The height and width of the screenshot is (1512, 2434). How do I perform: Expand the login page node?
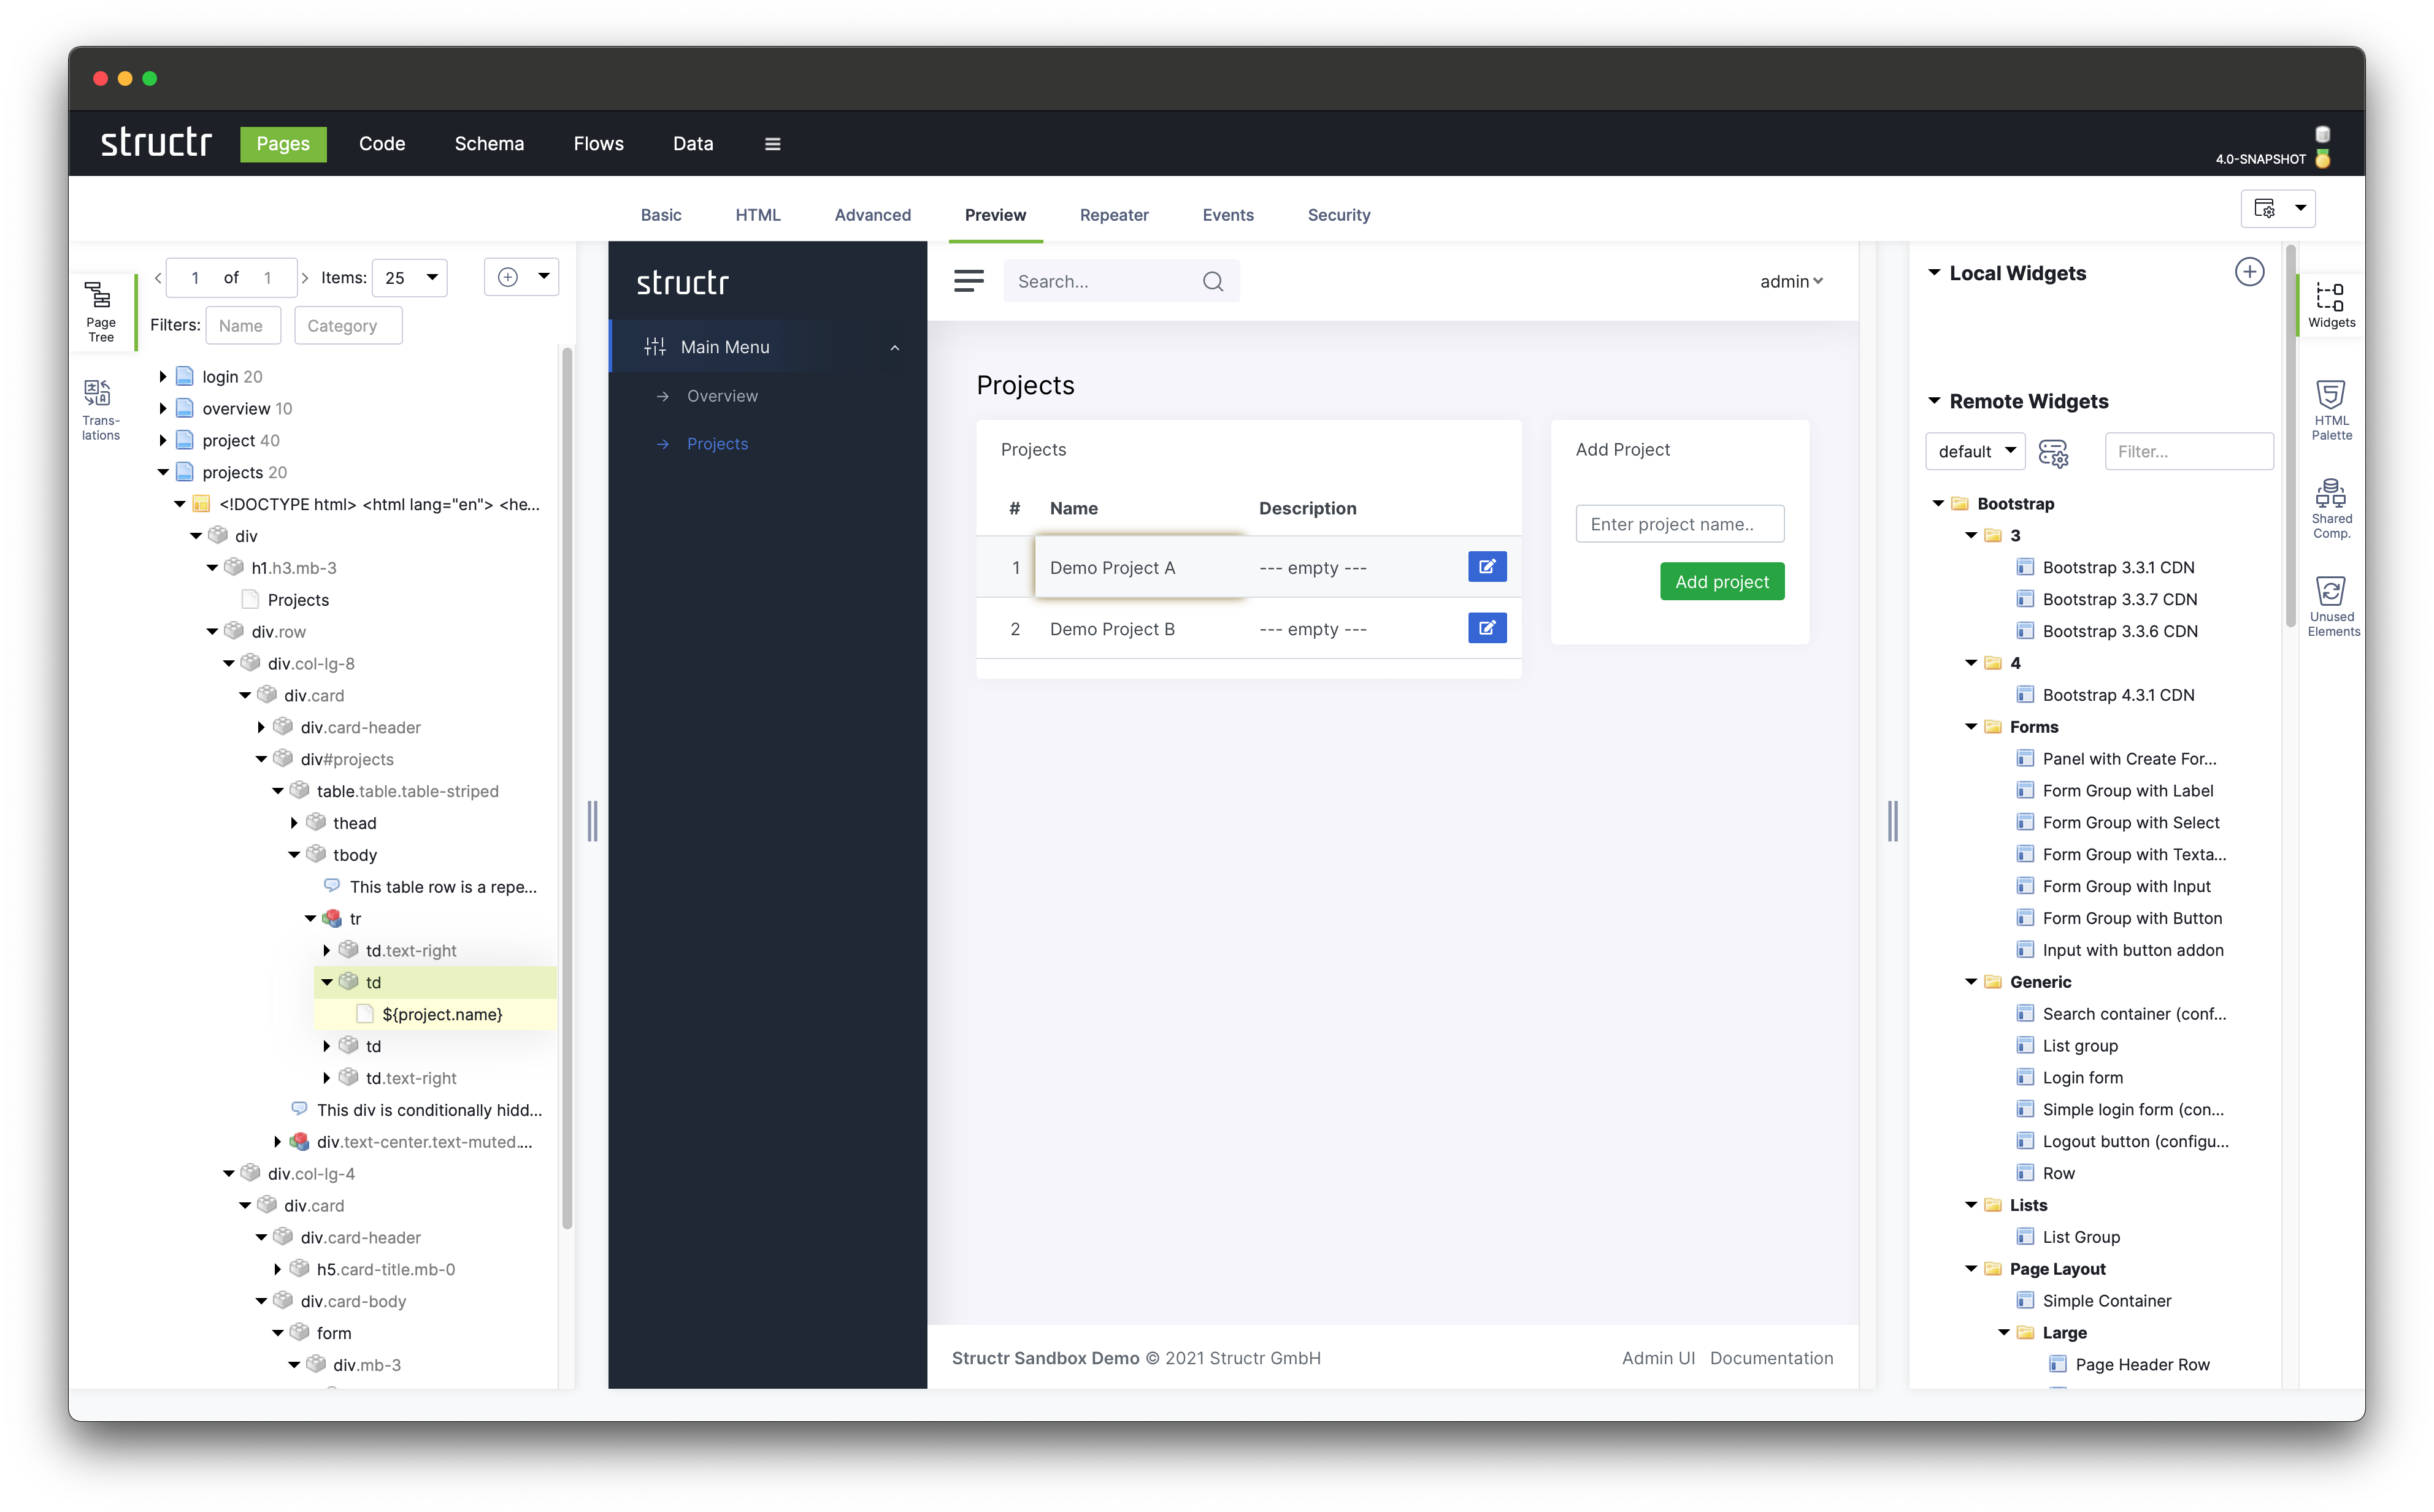pyautogui.click(x=163, y=377)
